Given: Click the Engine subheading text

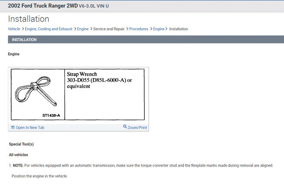Looking at the screenshot, I should [x=14, y=54].
